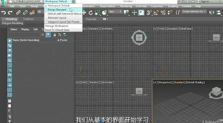Screen dimensions: 223x123
Task: Select the Select and Scale tool
Action: click(98, 13)
